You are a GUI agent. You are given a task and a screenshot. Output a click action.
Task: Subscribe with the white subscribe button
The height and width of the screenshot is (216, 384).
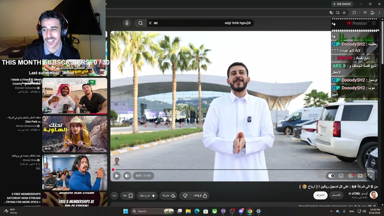point(320,195)
